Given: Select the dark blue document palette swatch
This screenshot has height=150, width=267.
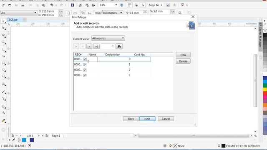Looking at the screenshot, I should click(x=32, y=140).
